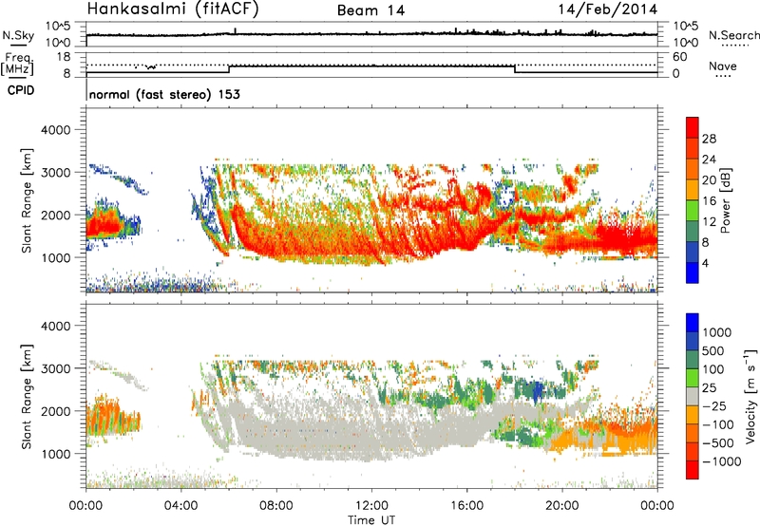Click the red top of power colorbar
The image size is (760, 526).
[693, 128]
